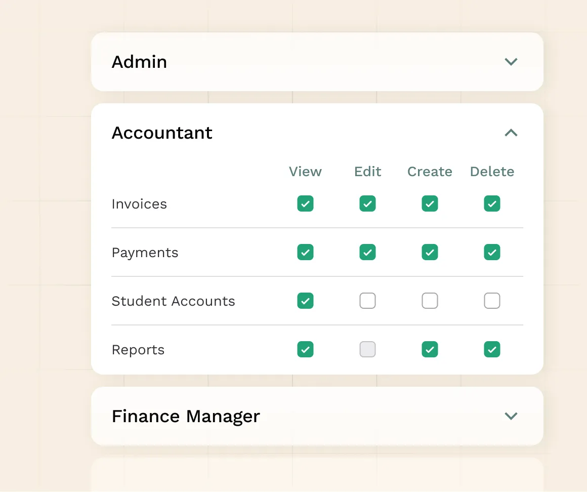The image size is (587, 492).
Task: Remove Delete permission for Invoices
Action: click(492, 204)
